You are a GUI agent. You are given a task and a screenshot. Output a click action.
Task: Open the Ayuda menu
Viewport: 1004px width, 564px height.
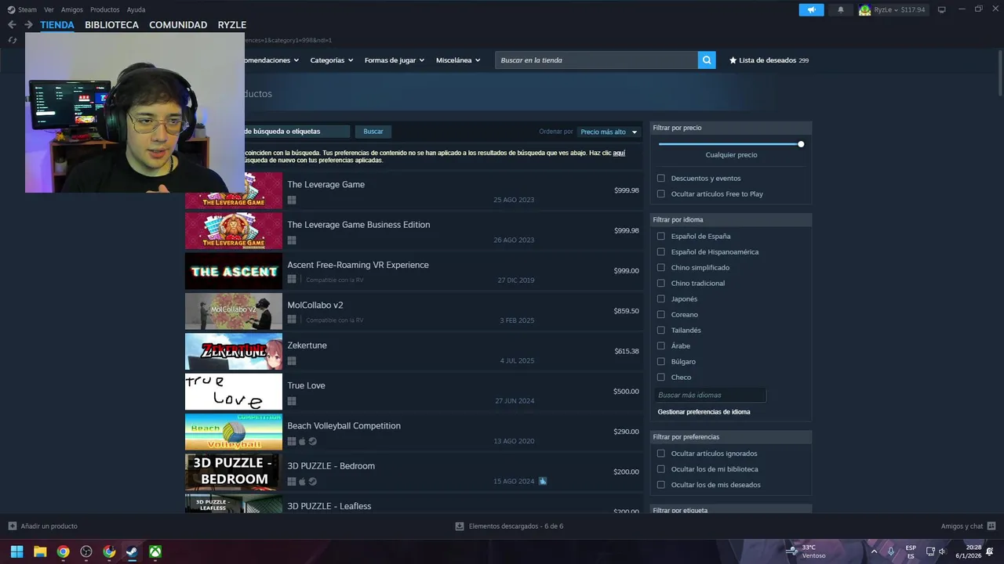136,10
